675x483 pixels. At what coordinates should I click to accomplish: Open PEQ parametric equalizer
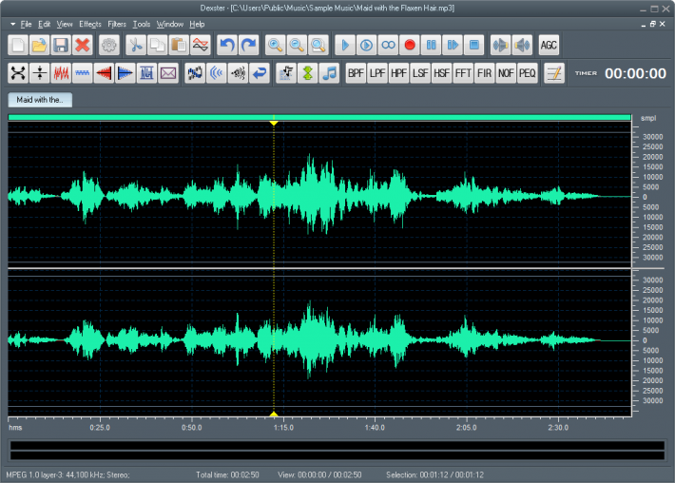(x=528, y=73)
